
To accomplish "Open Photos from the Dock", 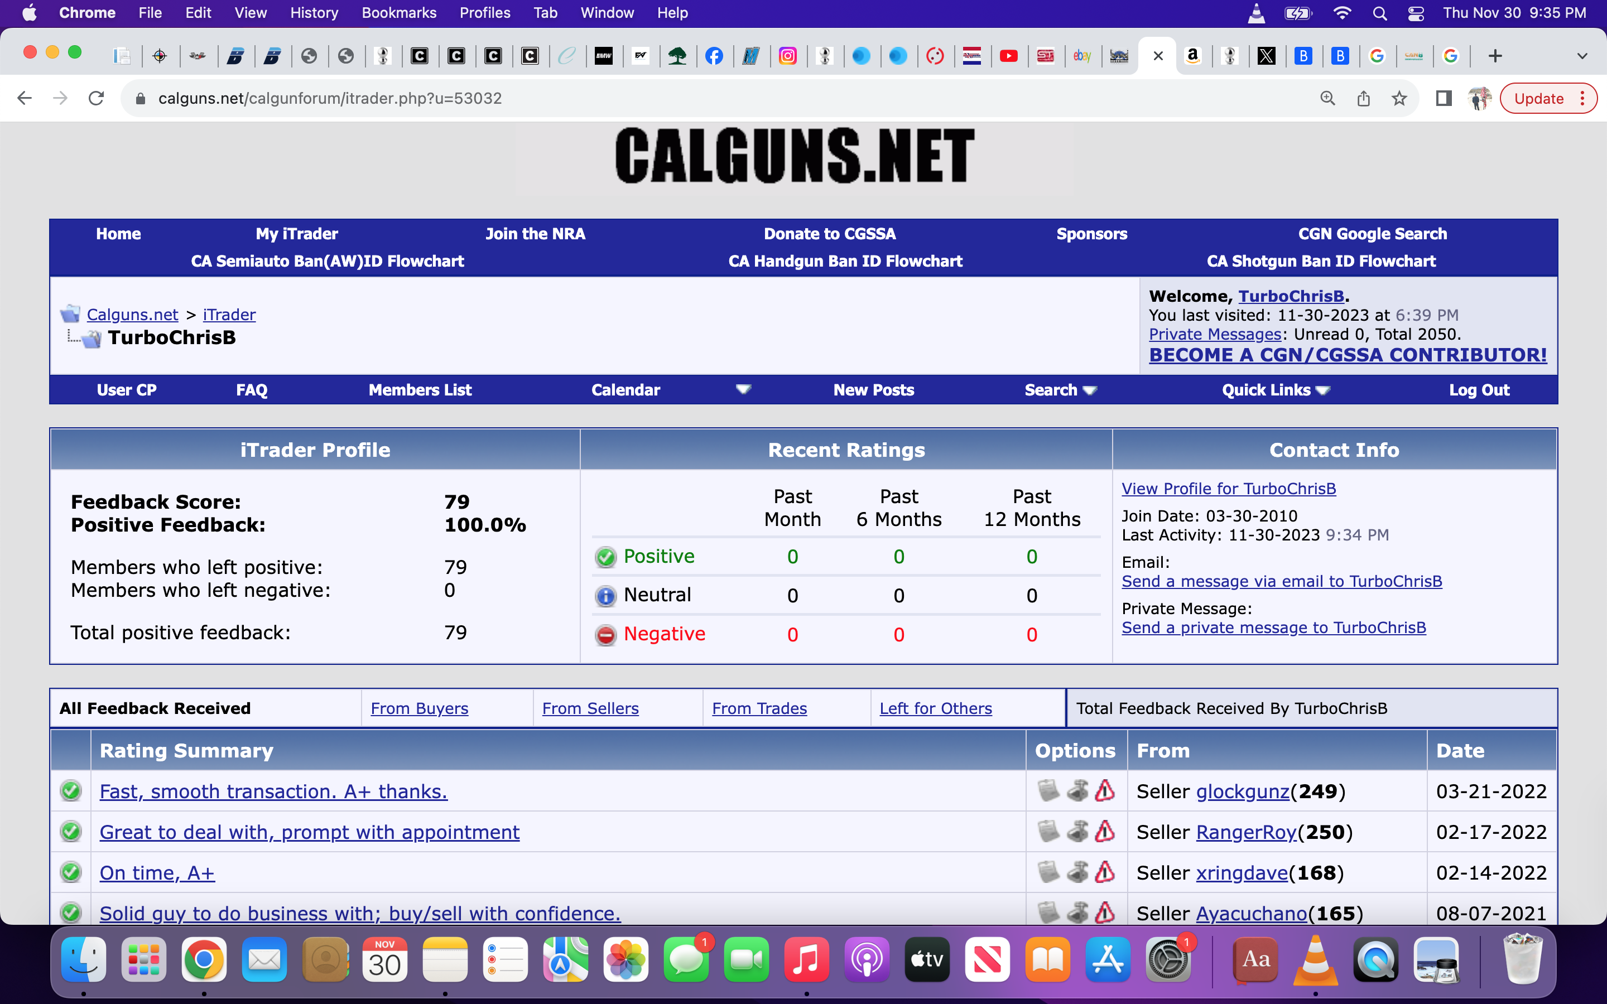I will (626, 959).
